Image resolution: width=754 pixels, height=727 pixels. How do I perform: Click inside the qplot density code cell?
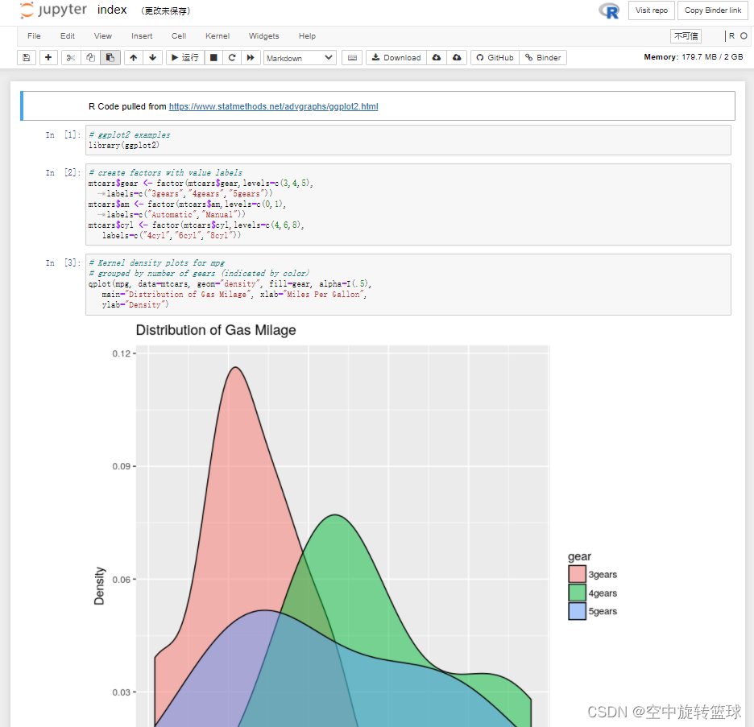(x=408, y=284)
